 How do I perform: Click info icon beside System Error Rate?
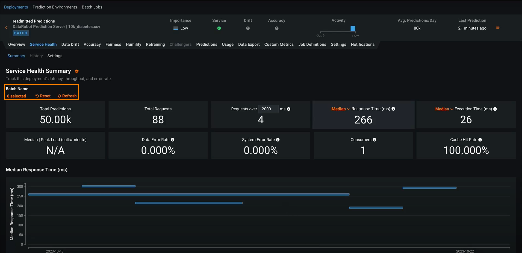pyautogui.click(x=278, y=140)
